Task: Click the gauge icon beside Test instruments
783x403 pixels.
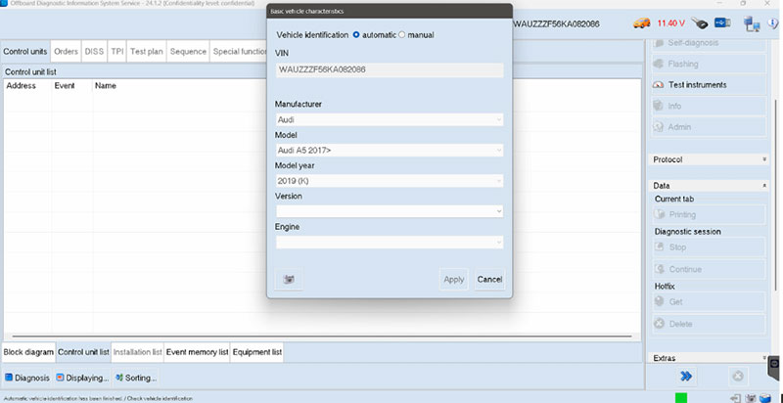Action: (x=658, y=85)
